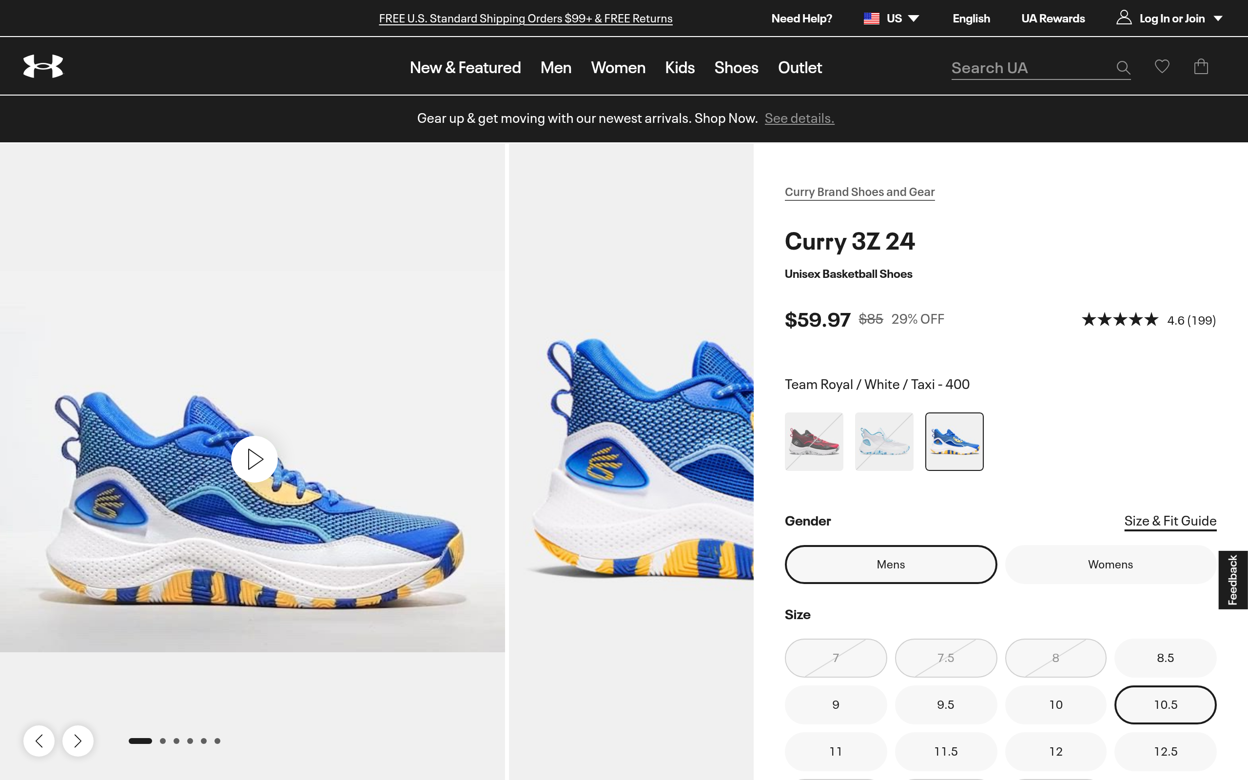Expand Log In or Join dropdown arrow
The image size is (1248, 780).
pyautogui.click(x=1218, y=19)
